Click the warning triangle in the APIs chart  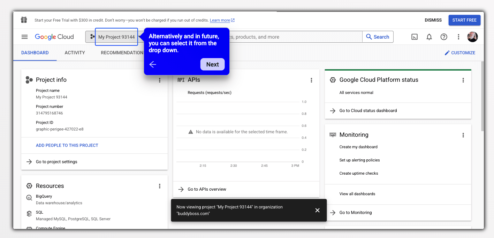(x=191, y=132)
